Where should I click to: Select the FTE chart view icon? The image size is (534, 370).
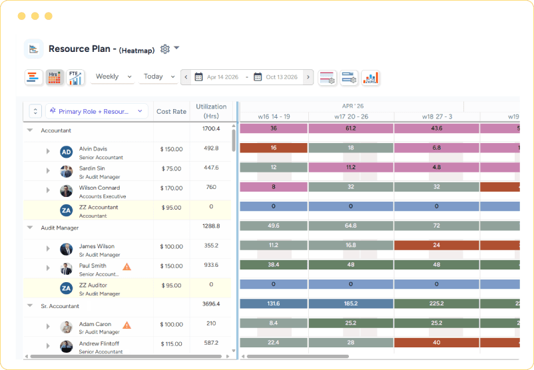click(x=75, y=77)
